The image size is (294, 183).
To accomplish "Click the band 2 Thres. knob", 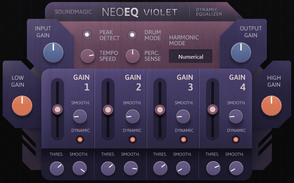I will 108,168.
